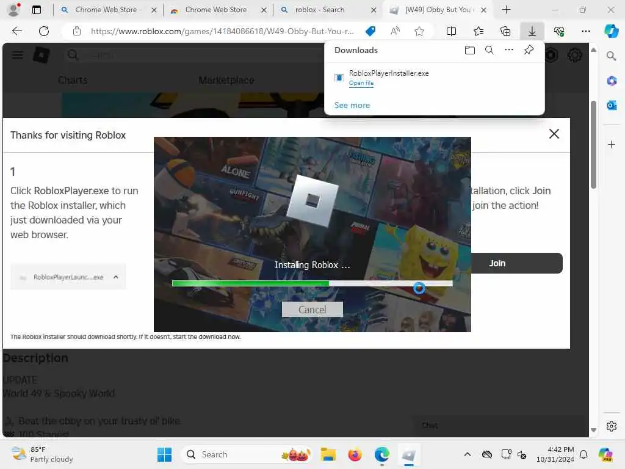Viewport: 625px width, 469px height.
Task: Click the Roblox logo icon
Action: (x=42, y=55)
